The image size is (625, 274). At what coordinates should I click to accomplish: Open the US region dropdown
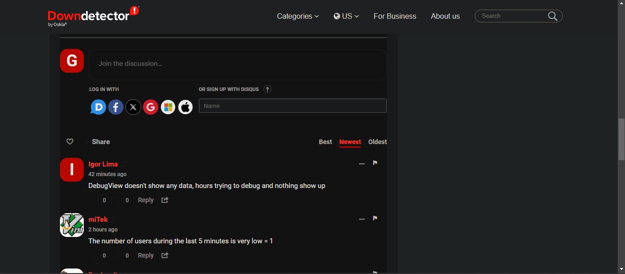click(346, 16)
